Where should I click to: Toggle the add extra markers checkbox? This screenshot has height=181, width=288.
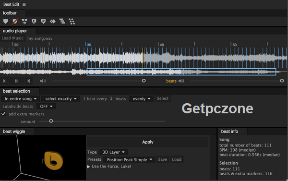pyautogui.click(x=3, y=114)
